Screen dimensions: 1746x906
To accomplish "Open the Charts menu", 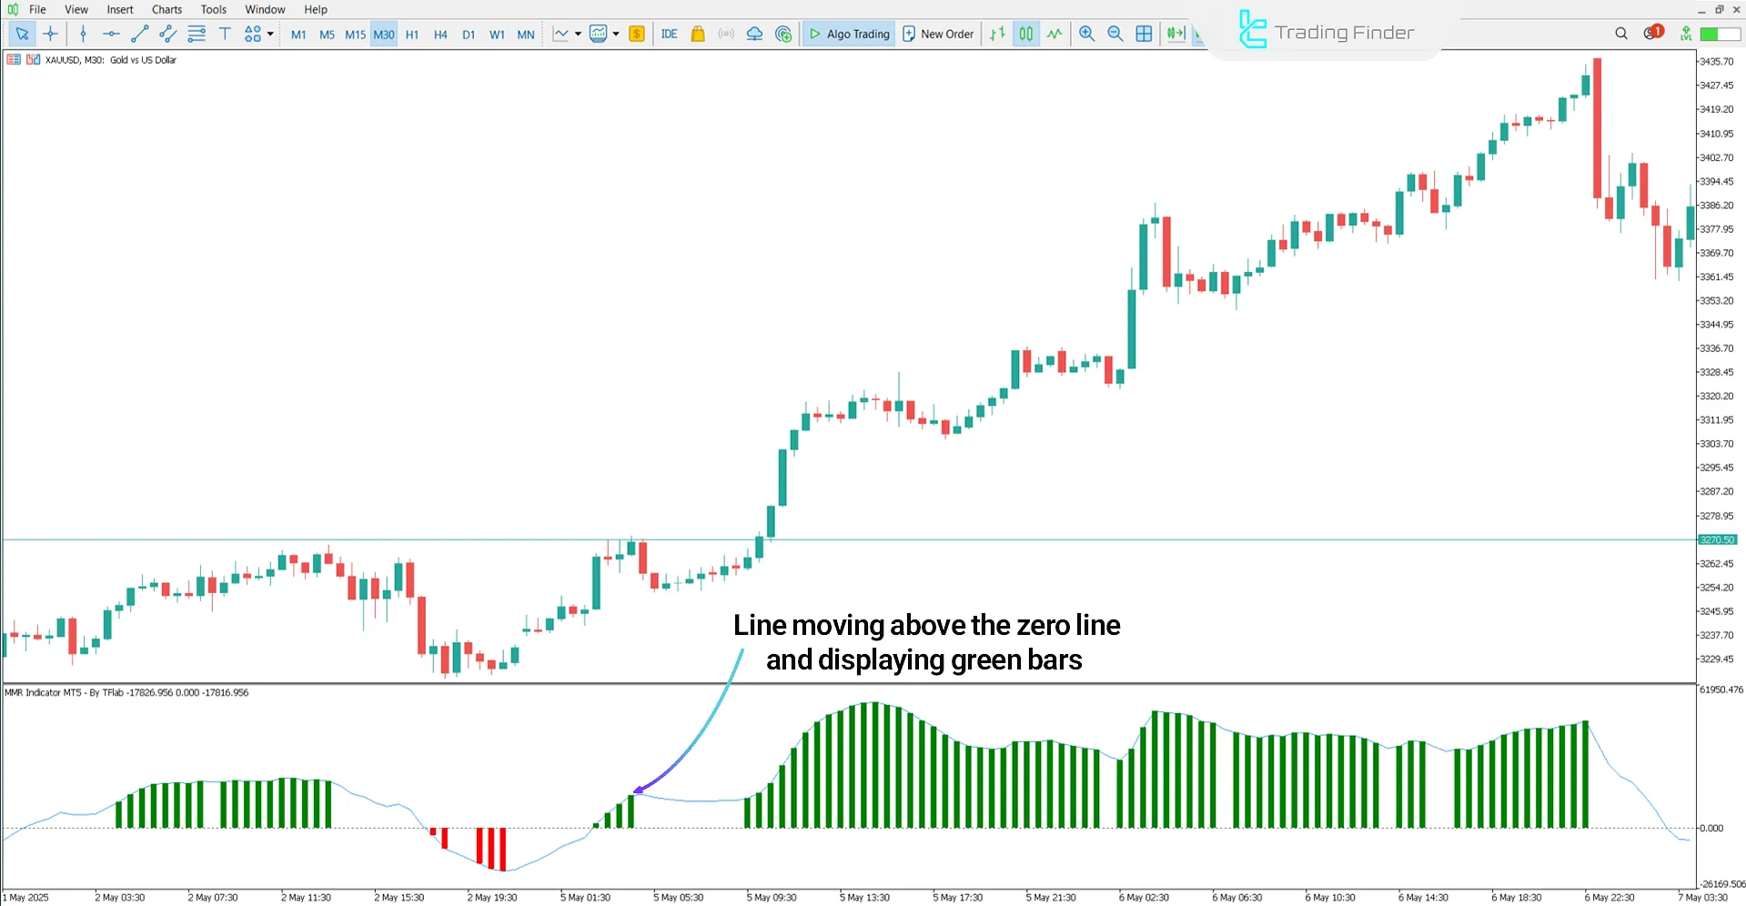I will pos(167,9).
